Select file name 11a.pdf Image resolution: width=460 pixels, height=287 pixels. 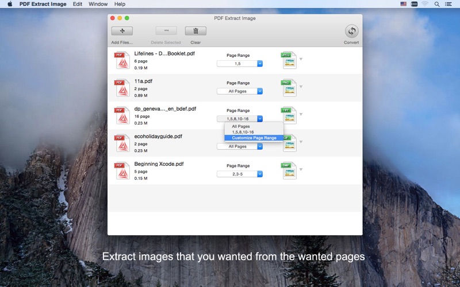(x=143, y=81)
